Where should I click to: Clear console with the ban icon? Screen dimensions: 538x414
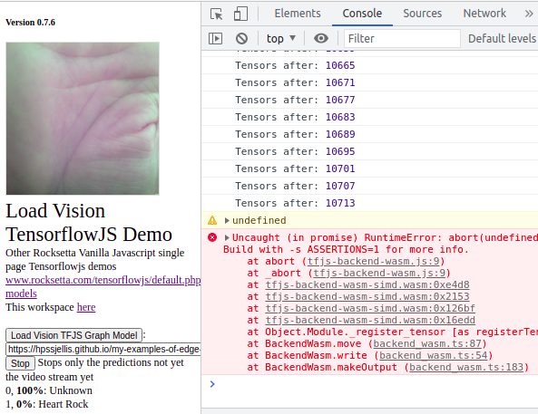point(241,38)
